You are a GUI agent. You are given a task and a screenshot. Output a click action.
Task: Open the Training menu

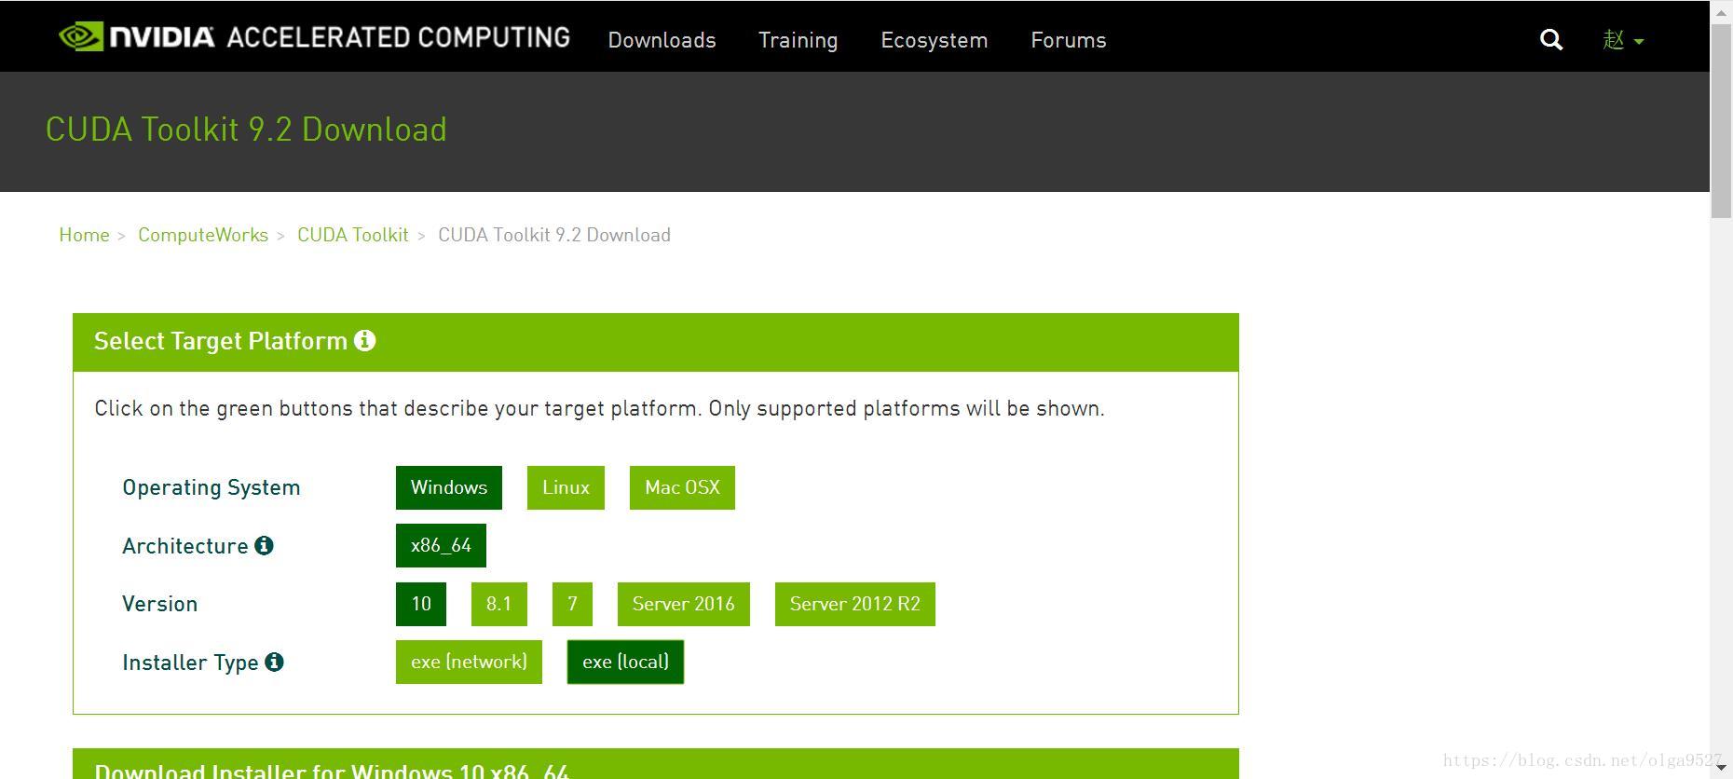click(798, 40)
